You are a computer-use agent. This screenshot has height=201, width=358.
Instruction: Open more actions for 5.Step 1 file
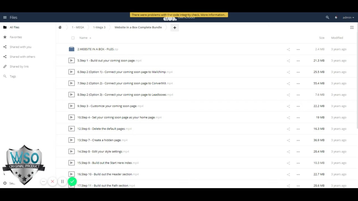(298, 61)
